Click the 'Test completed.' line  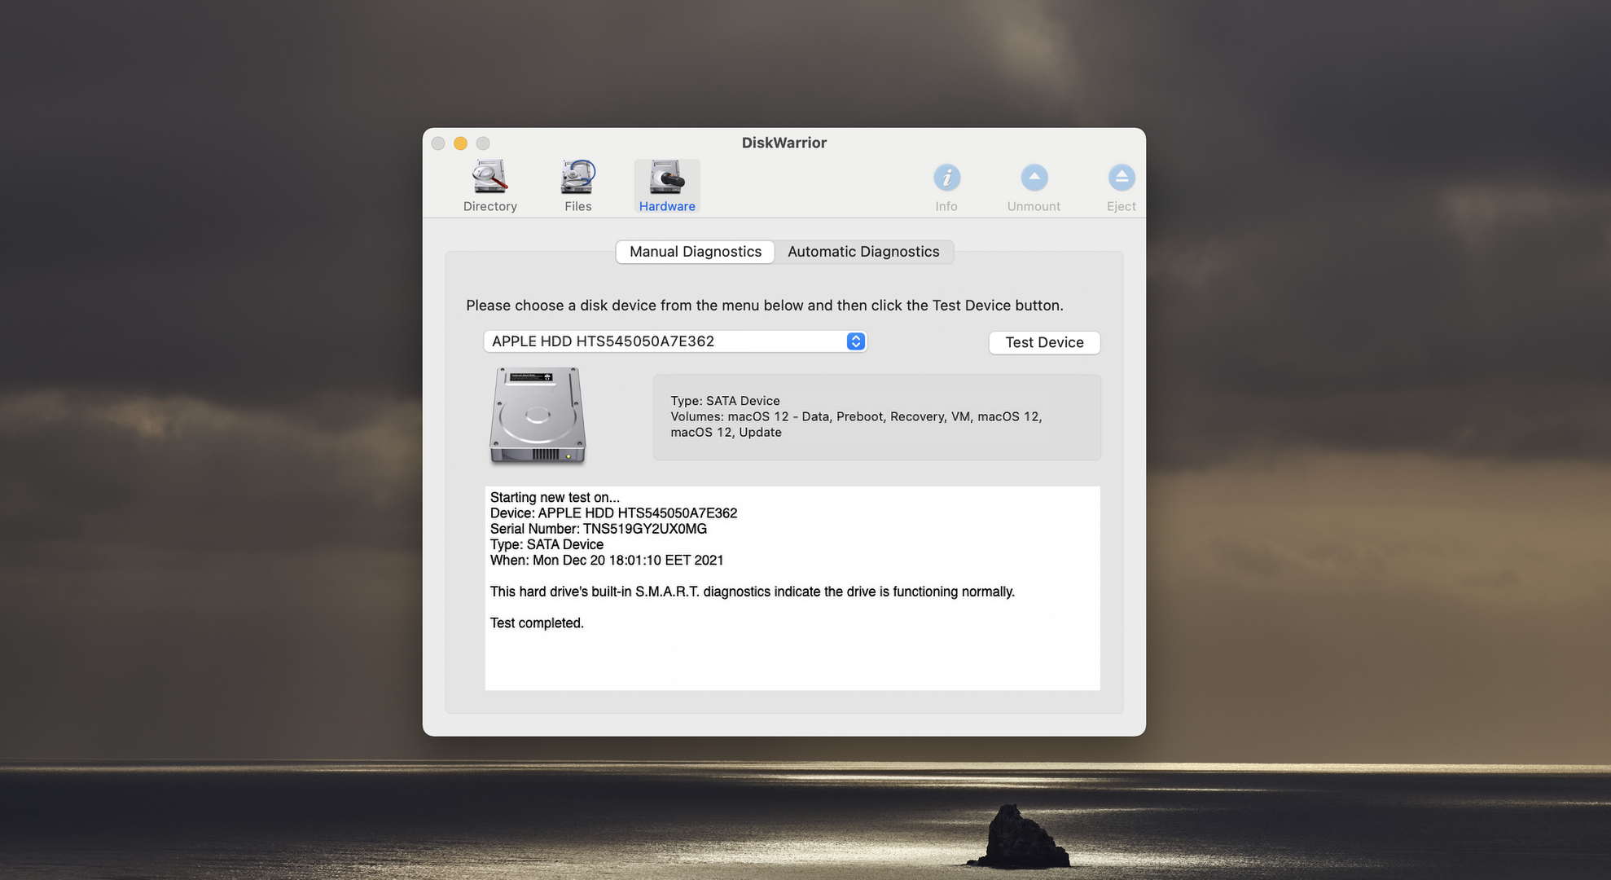click(x=537, y=623)
